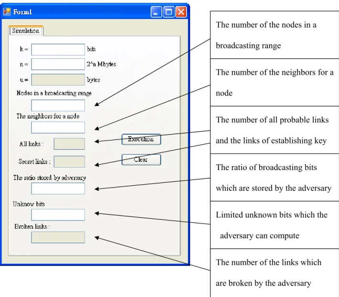Click 'The number of the neighbors for a' annotation text
The image size is (339, 297).
pos(275,72)
